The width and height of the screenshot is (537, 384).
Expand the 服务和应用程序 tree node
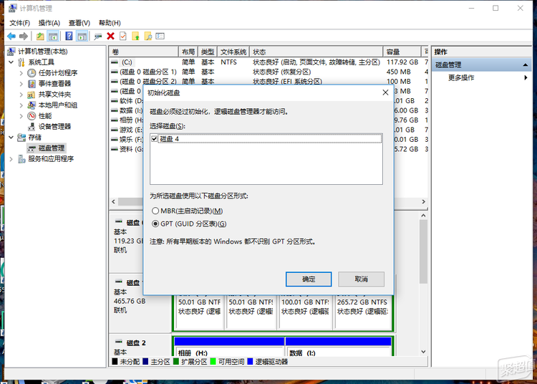(11, 159)
